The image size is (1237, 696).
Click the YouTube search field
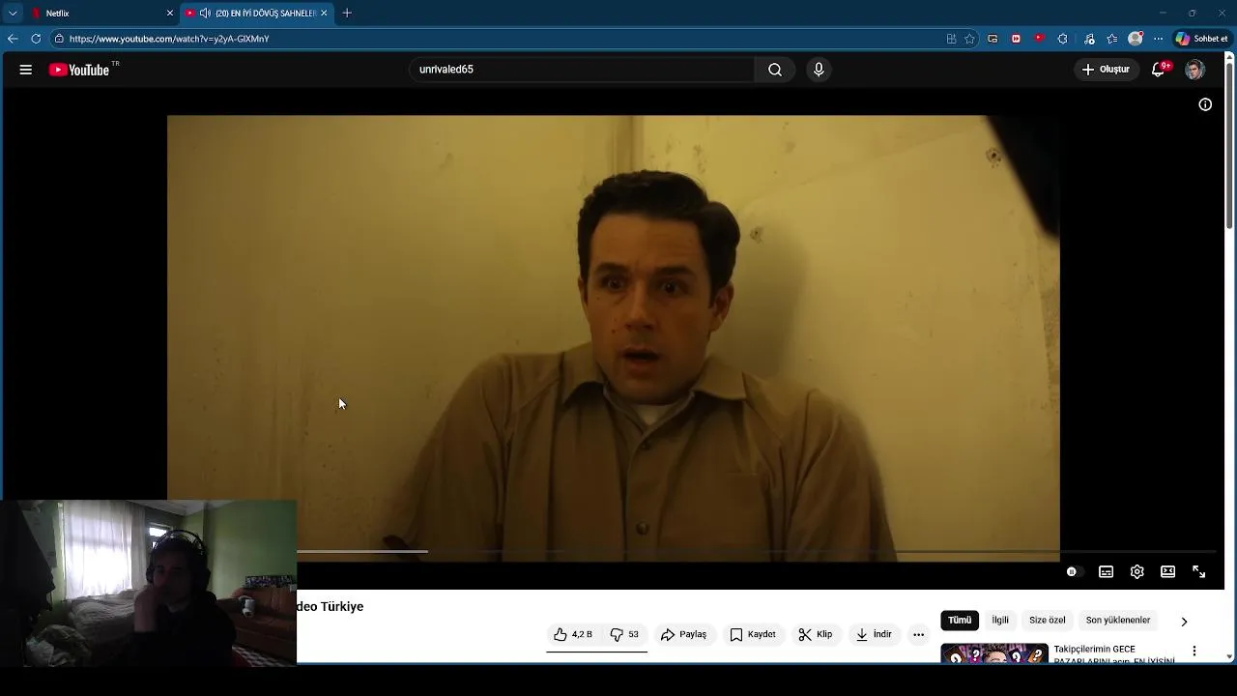point(582,70)
